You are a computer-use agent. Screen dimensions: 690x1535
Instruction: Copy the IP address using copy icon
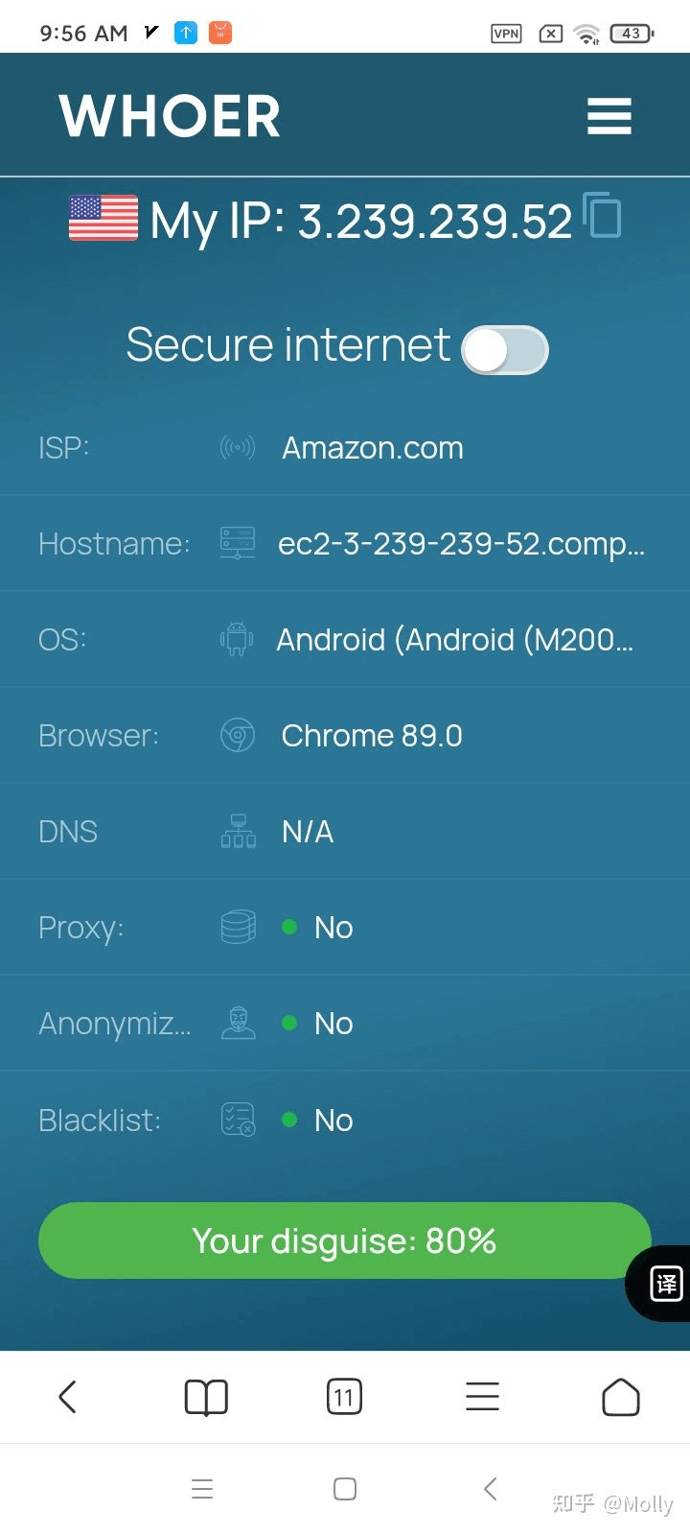click(602, 215)
